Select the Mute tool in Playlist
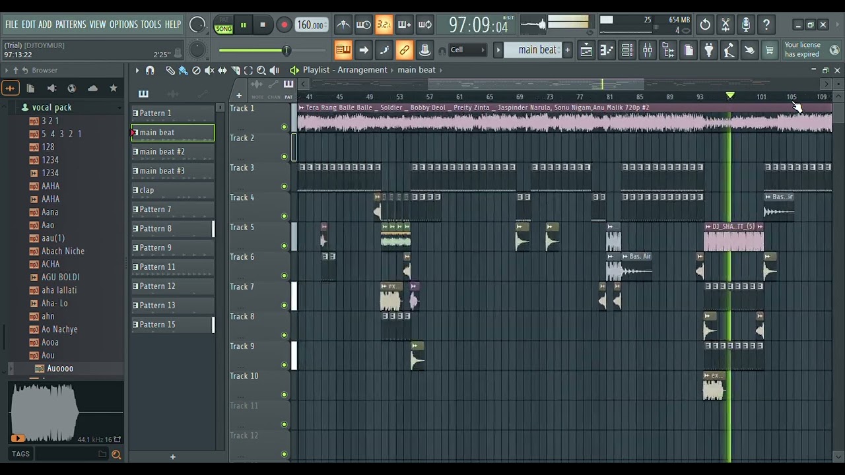 pyautogui.click(x=209, y=71)
